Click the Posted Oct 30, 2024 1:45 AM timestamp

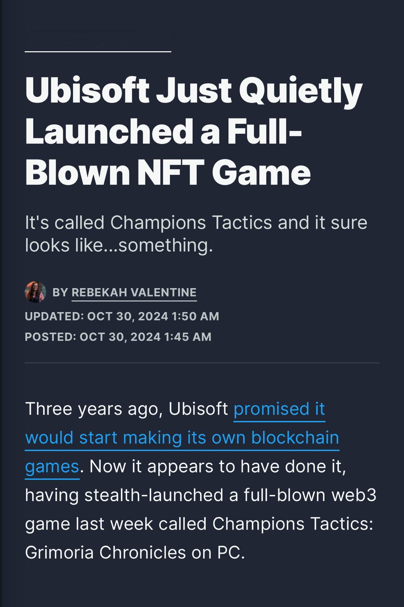coord(118,337)
